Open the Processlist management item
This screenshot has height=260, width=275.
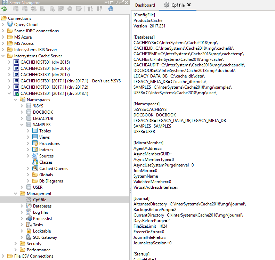pos(42,219)
